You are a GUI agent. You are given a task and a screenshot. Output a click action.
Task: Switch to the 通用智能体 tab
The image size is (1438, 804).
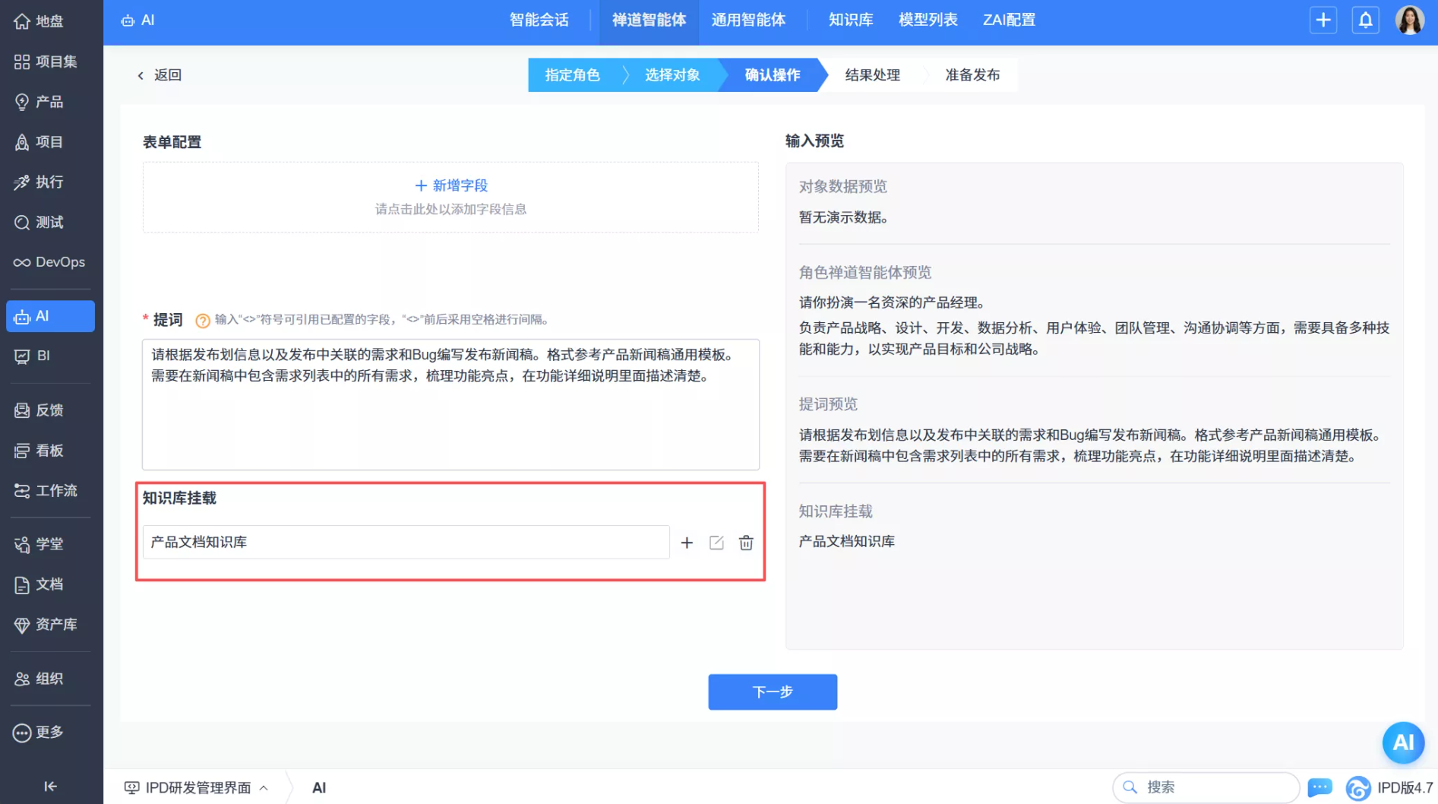tap(750, 21)
